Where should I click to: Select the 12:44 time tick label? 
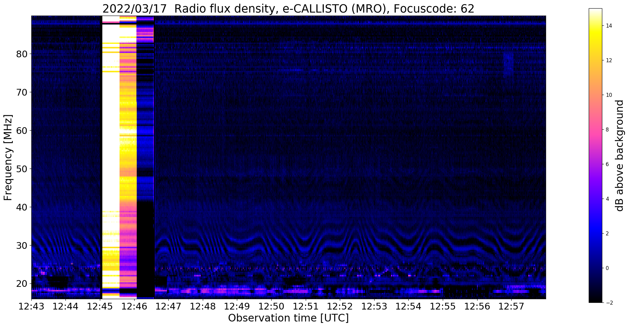point(66,306)
